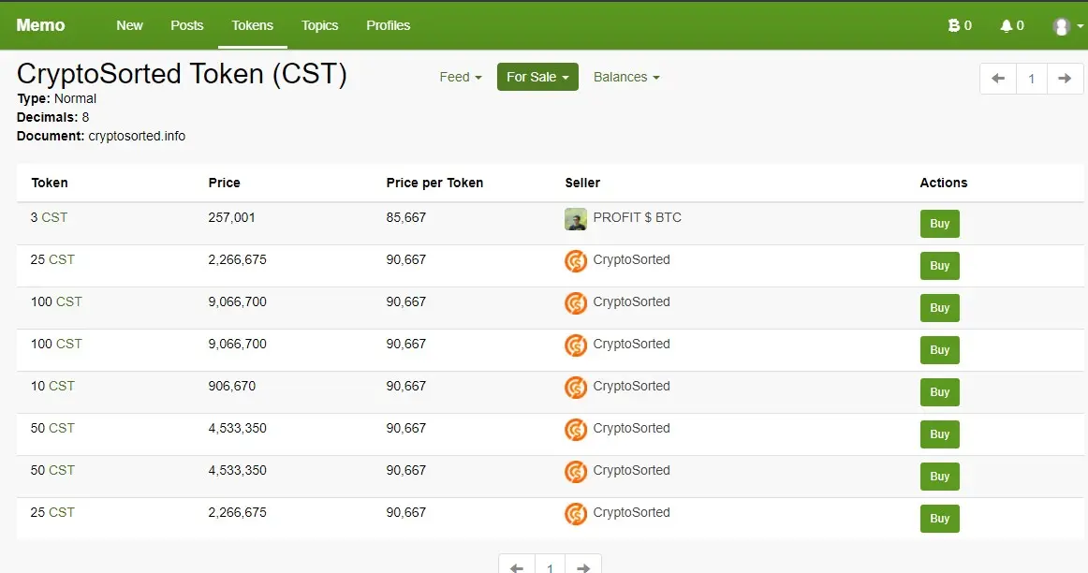Open the For Sale dropdown
This screenshot has height=573, width=1088.
pos(537,77)
